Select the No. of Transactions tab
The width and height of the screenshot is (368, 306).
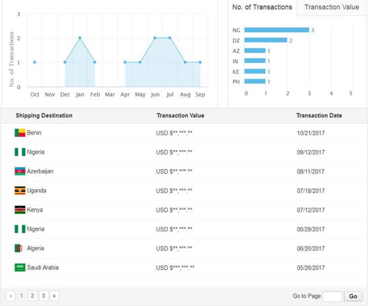tap(262, 7)
